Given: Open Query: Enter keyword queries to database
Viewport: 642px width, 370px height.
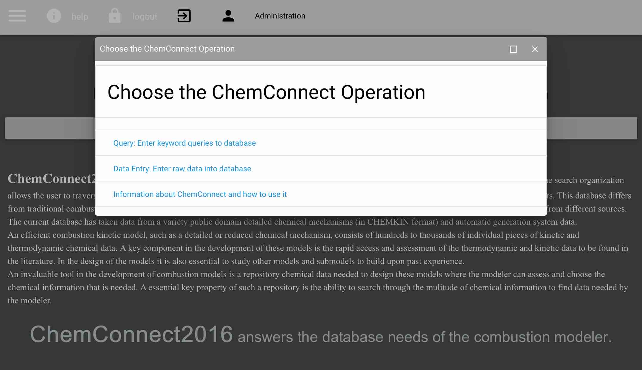Looking at the screenshot, I should click(x=184, y=143).
